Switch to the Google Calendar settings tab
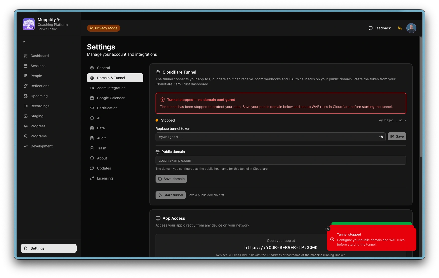The image size is (439, 278). (111, 98)
